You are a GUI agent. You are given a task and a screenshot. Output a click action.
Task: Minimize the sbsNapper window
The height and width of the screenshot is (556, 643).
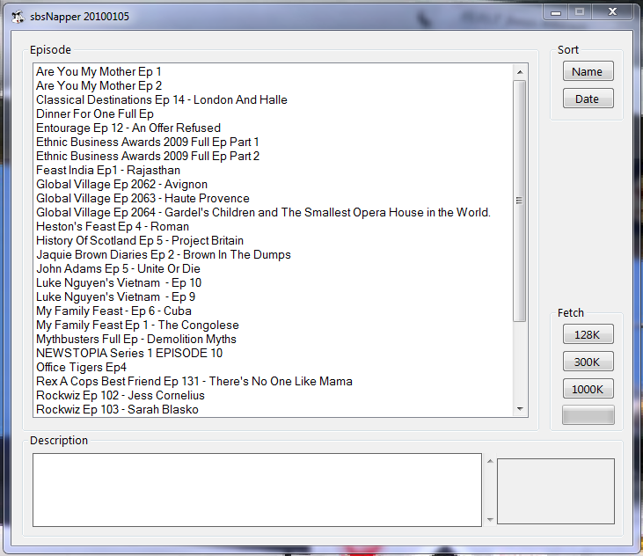coord(556,12)
